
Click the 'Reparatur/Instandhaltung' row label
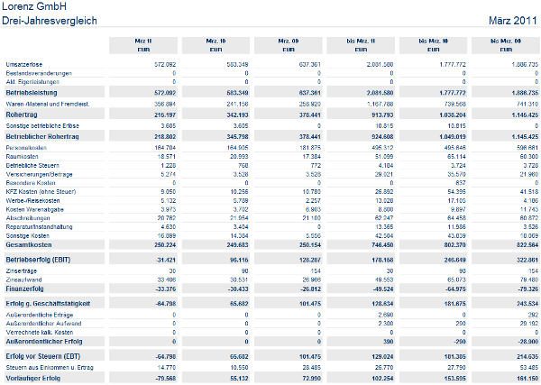(39, 227)
